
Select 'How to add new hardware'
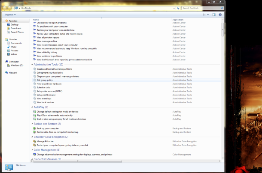click(x=49, y=84)
